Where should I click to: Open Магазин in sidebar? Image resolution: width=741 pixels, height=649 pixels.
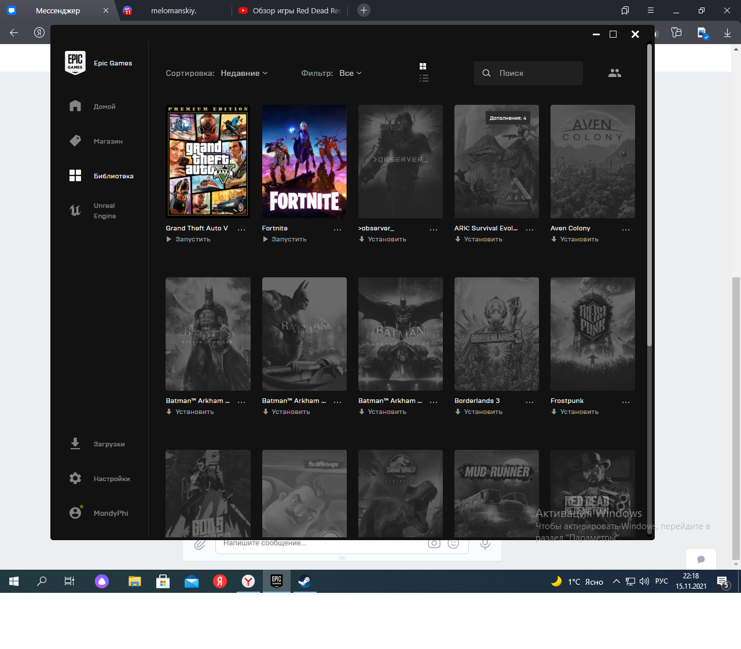pos(96,141)
